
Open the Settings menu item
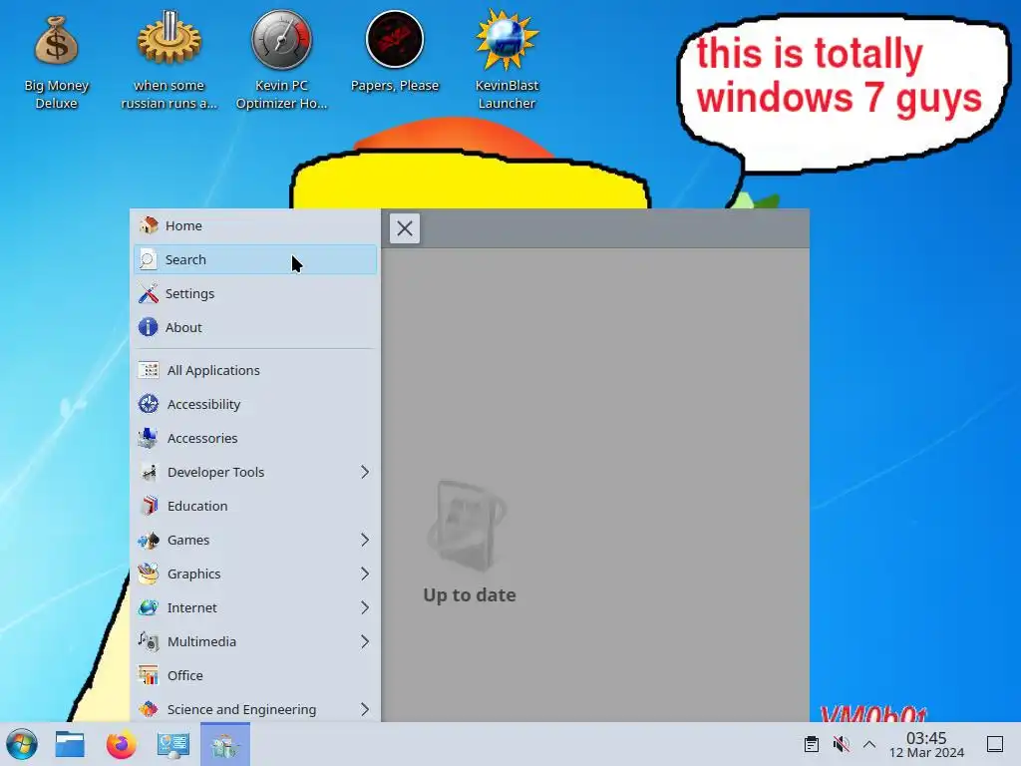click(x=255, y=293)
